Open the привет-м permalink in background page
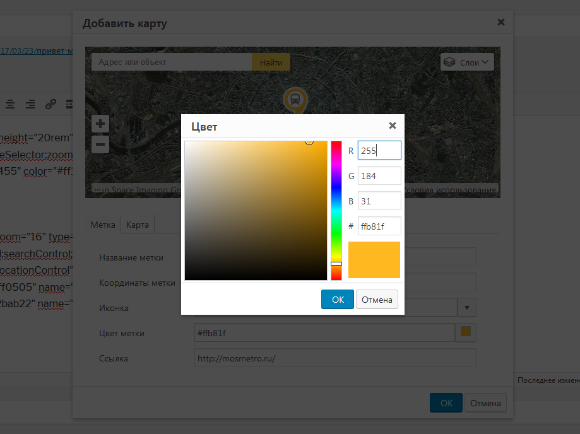The image size is (580, 434). click(x=36, y=50)
